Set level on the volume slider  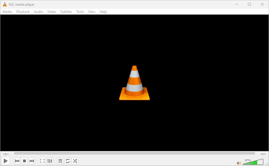click(x=253, y=162)
